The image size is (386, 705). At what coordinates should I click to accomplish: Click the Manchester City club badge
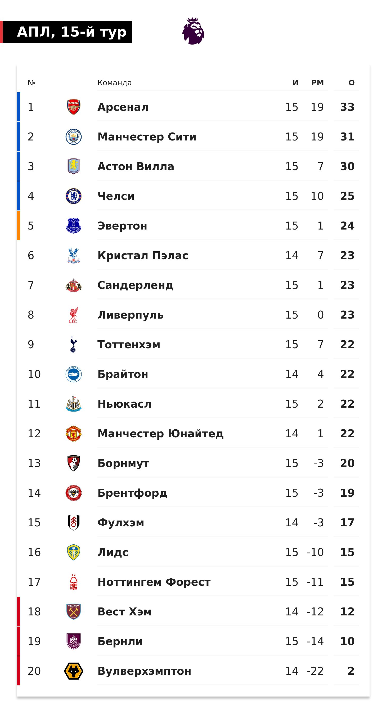[74, 136]
